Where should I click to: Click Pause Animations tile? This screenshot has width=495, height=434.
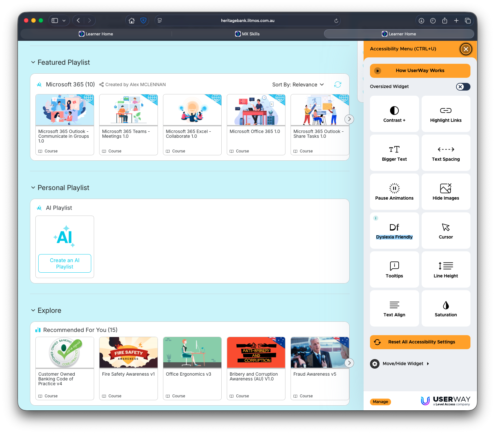click(394, 192)
